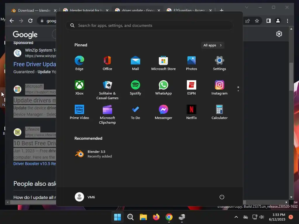Open the Free Driver Update sponsored link
Screen dimensions: 299x224
35,64
